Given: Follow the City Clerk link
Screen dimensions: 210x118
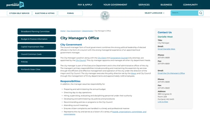Looking at the screenshot, I should tap(102, 58).
